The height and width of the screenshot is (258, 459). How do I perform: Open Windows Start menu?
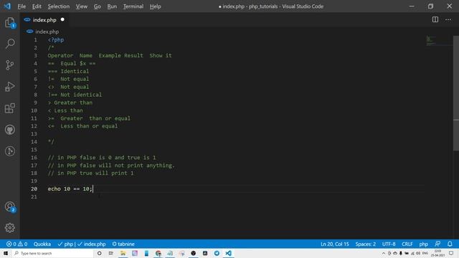(x=6, y=253)
